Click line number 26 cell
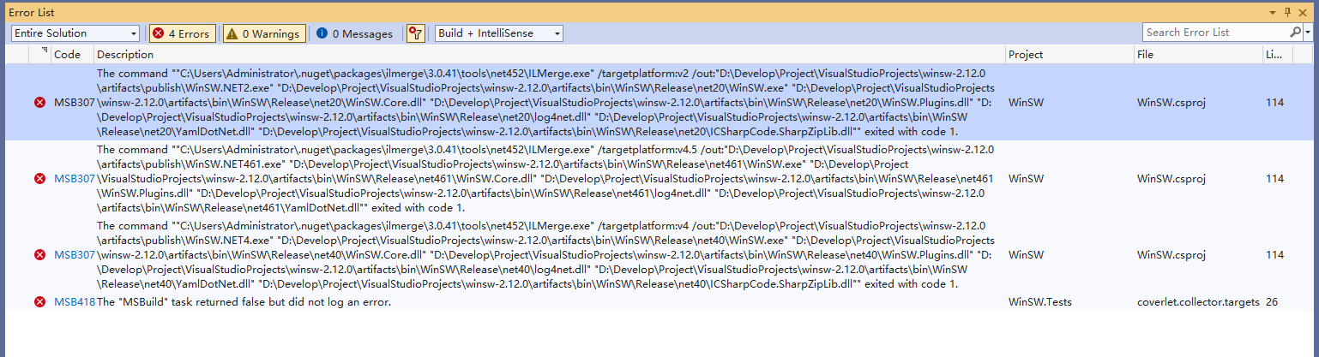Screen dimensions: 1319x357 (x=1273, y=302)
